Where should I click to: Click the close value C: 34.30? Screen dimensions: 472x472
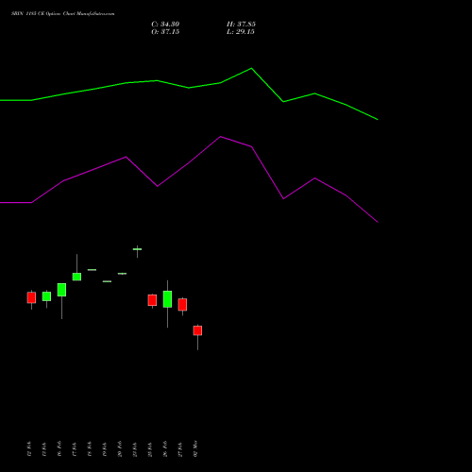pyautogui.click(x=165, y=25)
